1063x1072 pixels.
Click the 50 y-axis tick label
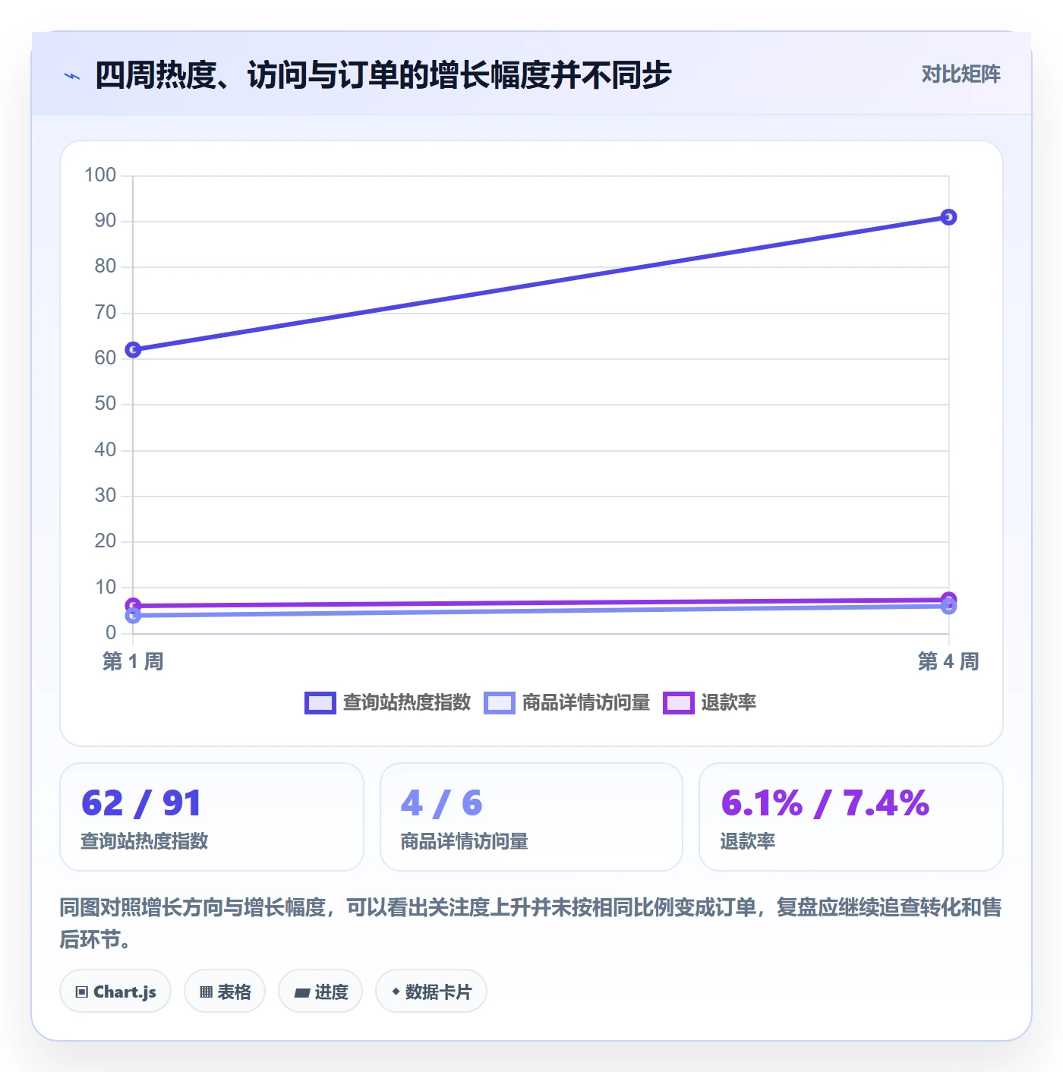[x=106, y=404]
